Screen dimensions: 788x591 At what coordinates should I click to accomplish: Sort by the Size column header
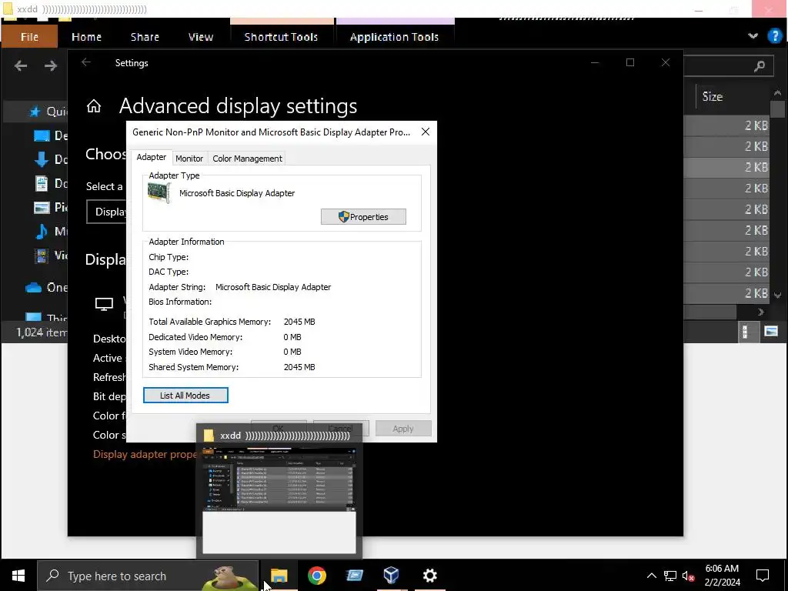(x=712, y=96)
